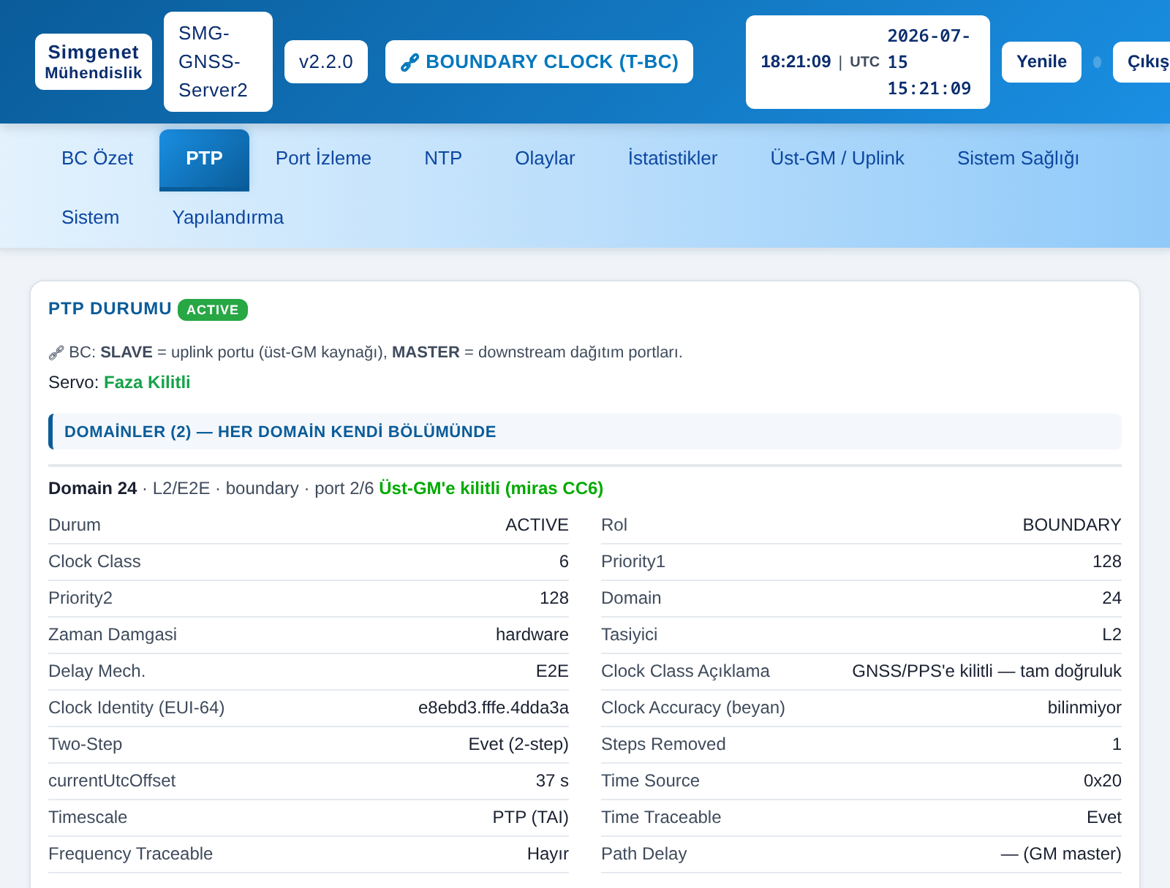Click the Domain row value 24

coord(1111,598)
